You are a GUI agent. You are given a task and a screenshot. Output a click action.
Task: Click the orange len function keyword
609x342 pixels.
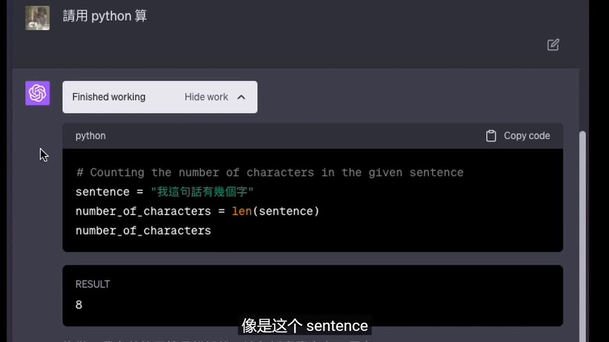pos(241,211)
